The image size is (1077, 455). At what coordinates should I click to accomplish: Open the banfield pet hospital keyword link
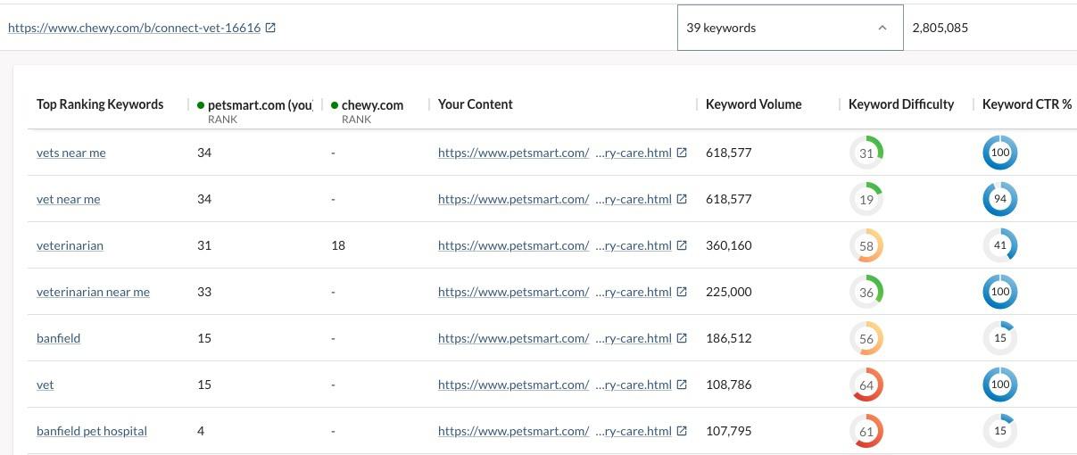click(91, 431)
